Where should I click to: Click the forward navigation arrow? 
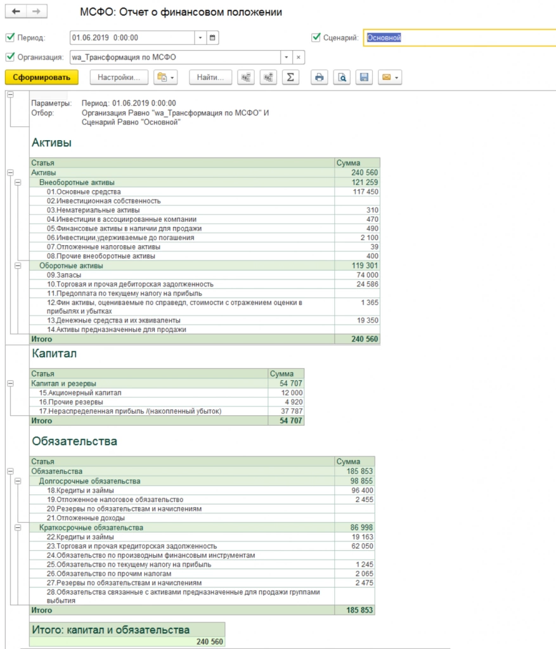(36, 12)
